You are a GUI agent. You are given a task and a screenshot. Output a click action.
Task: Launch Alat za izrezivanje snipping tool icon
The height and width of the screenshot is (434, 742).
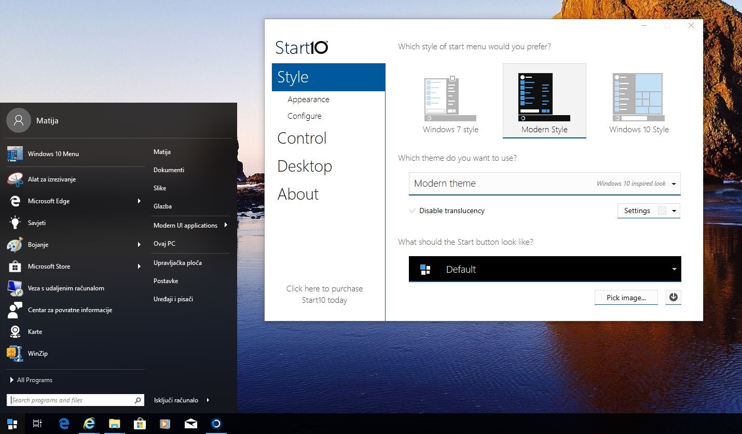click(x=15, y=179)
